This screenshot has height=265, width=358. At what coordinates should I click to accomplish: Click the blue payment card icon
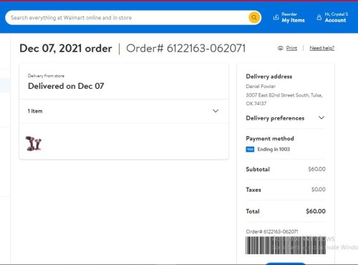tap(250, 150)
